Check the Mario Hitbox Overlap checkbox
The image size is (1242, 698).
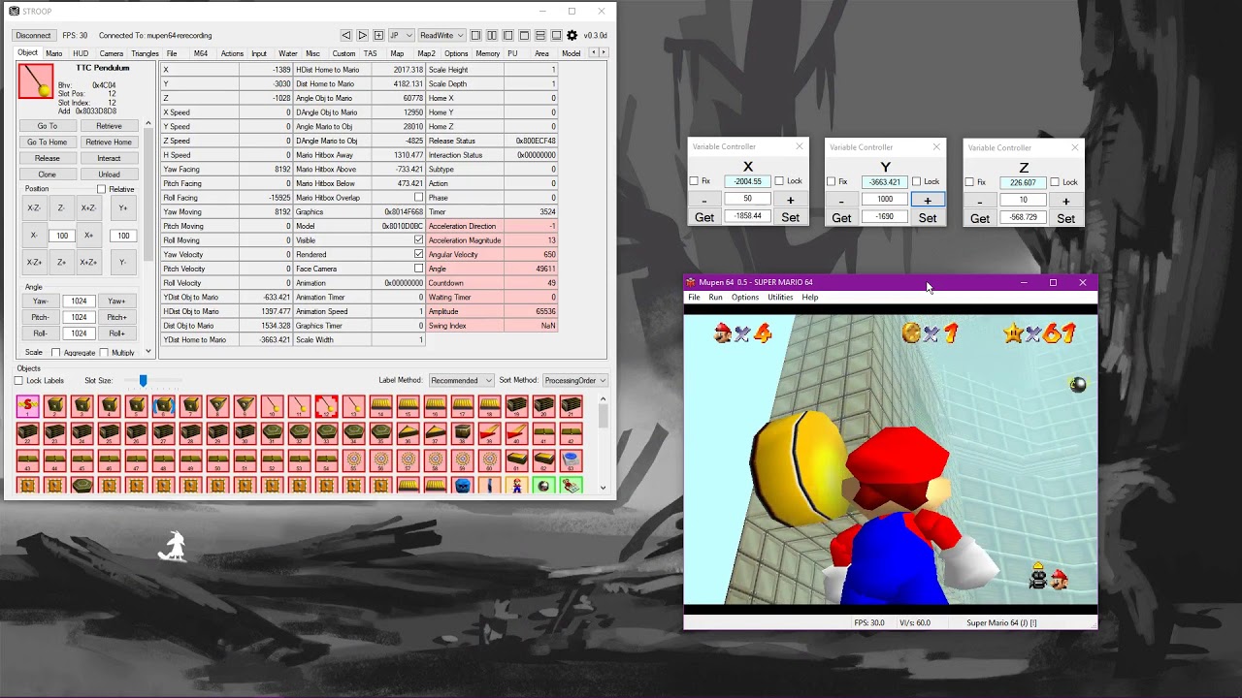pos(418,198)
